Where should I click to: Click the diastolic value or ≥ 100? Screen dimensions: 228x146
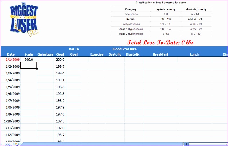click(x=196, y=34)
